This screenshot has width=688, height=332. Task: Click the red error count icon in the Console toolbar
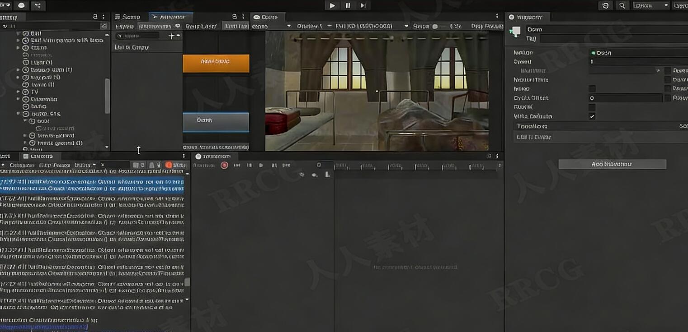[168, 165]
